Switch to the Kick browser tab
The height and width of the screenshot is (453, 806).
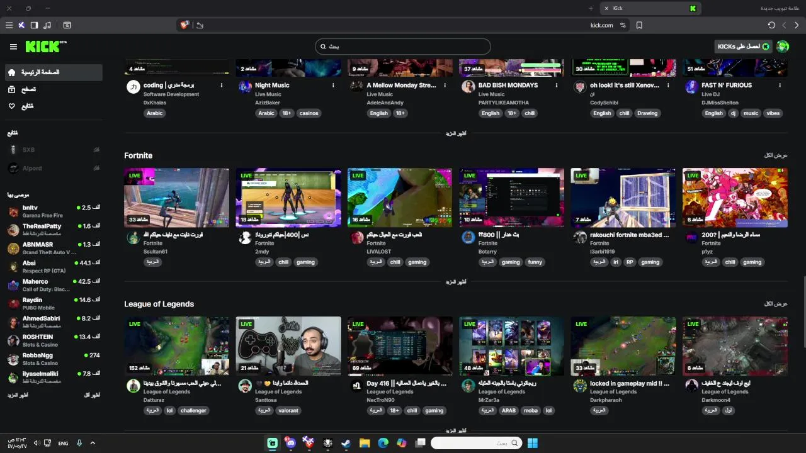click(650, 8)
